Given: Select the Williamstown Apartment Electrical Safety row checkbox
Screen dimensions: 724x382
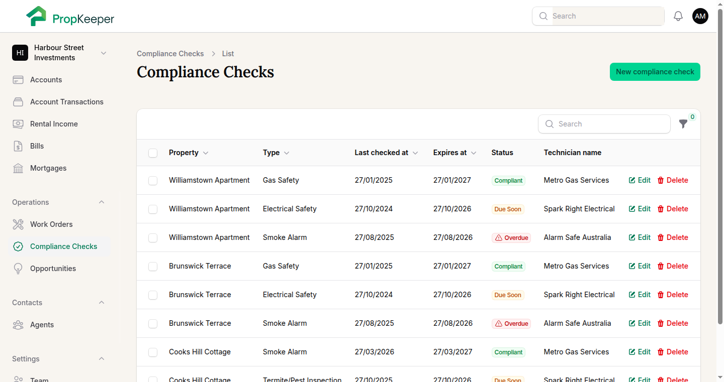Looking at the screenshot, I should pos(153,209).
